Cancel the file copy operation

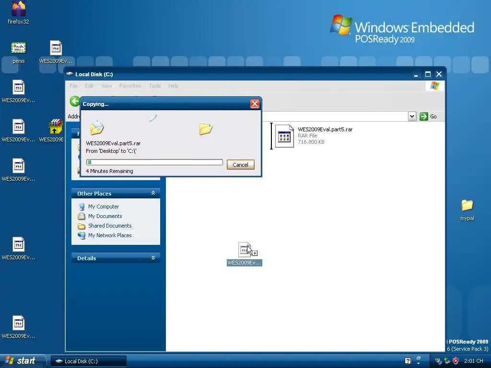click(x=241, y=165)
